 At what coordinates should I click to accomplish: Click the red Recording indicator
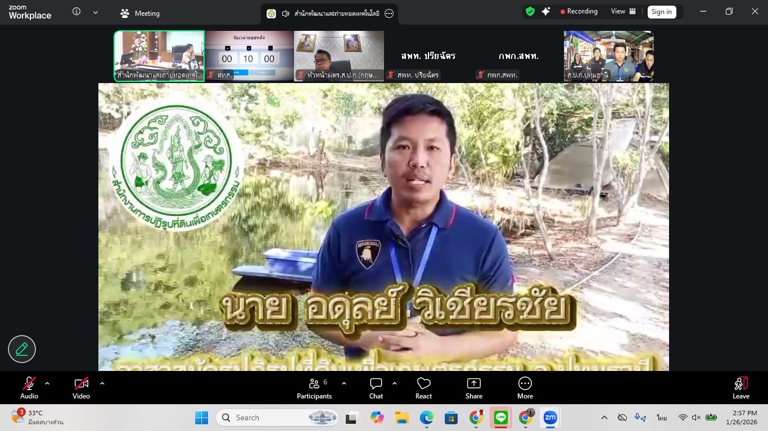pyautogui.click(x=579, y=11)
